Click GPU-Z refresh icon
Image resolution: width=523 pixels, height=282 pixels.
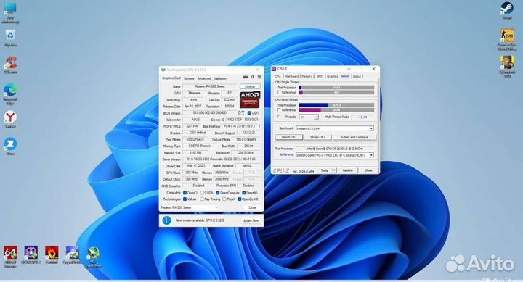point(253,78)
